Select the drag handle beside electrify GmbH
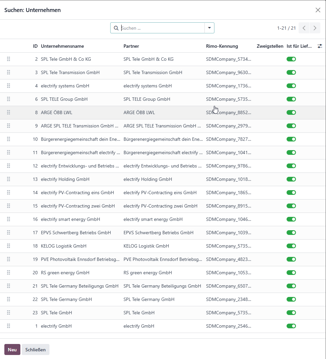 click(8, 326)
